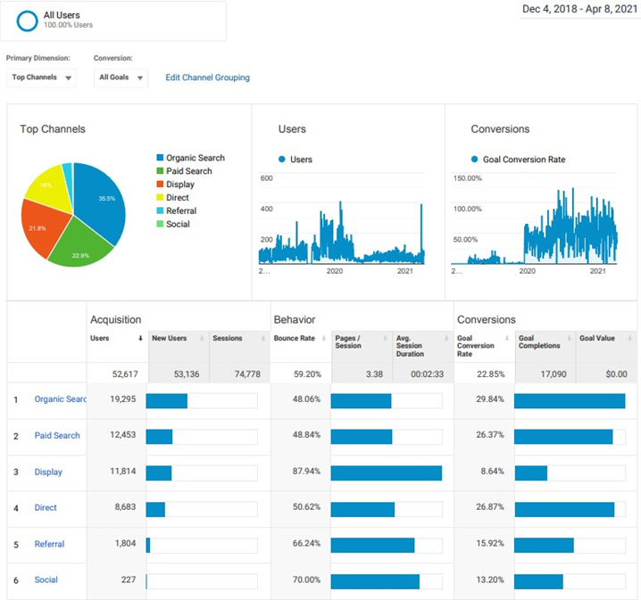Click the Bounce Rate column header
The image size is (641, 600).
[295, 338]
